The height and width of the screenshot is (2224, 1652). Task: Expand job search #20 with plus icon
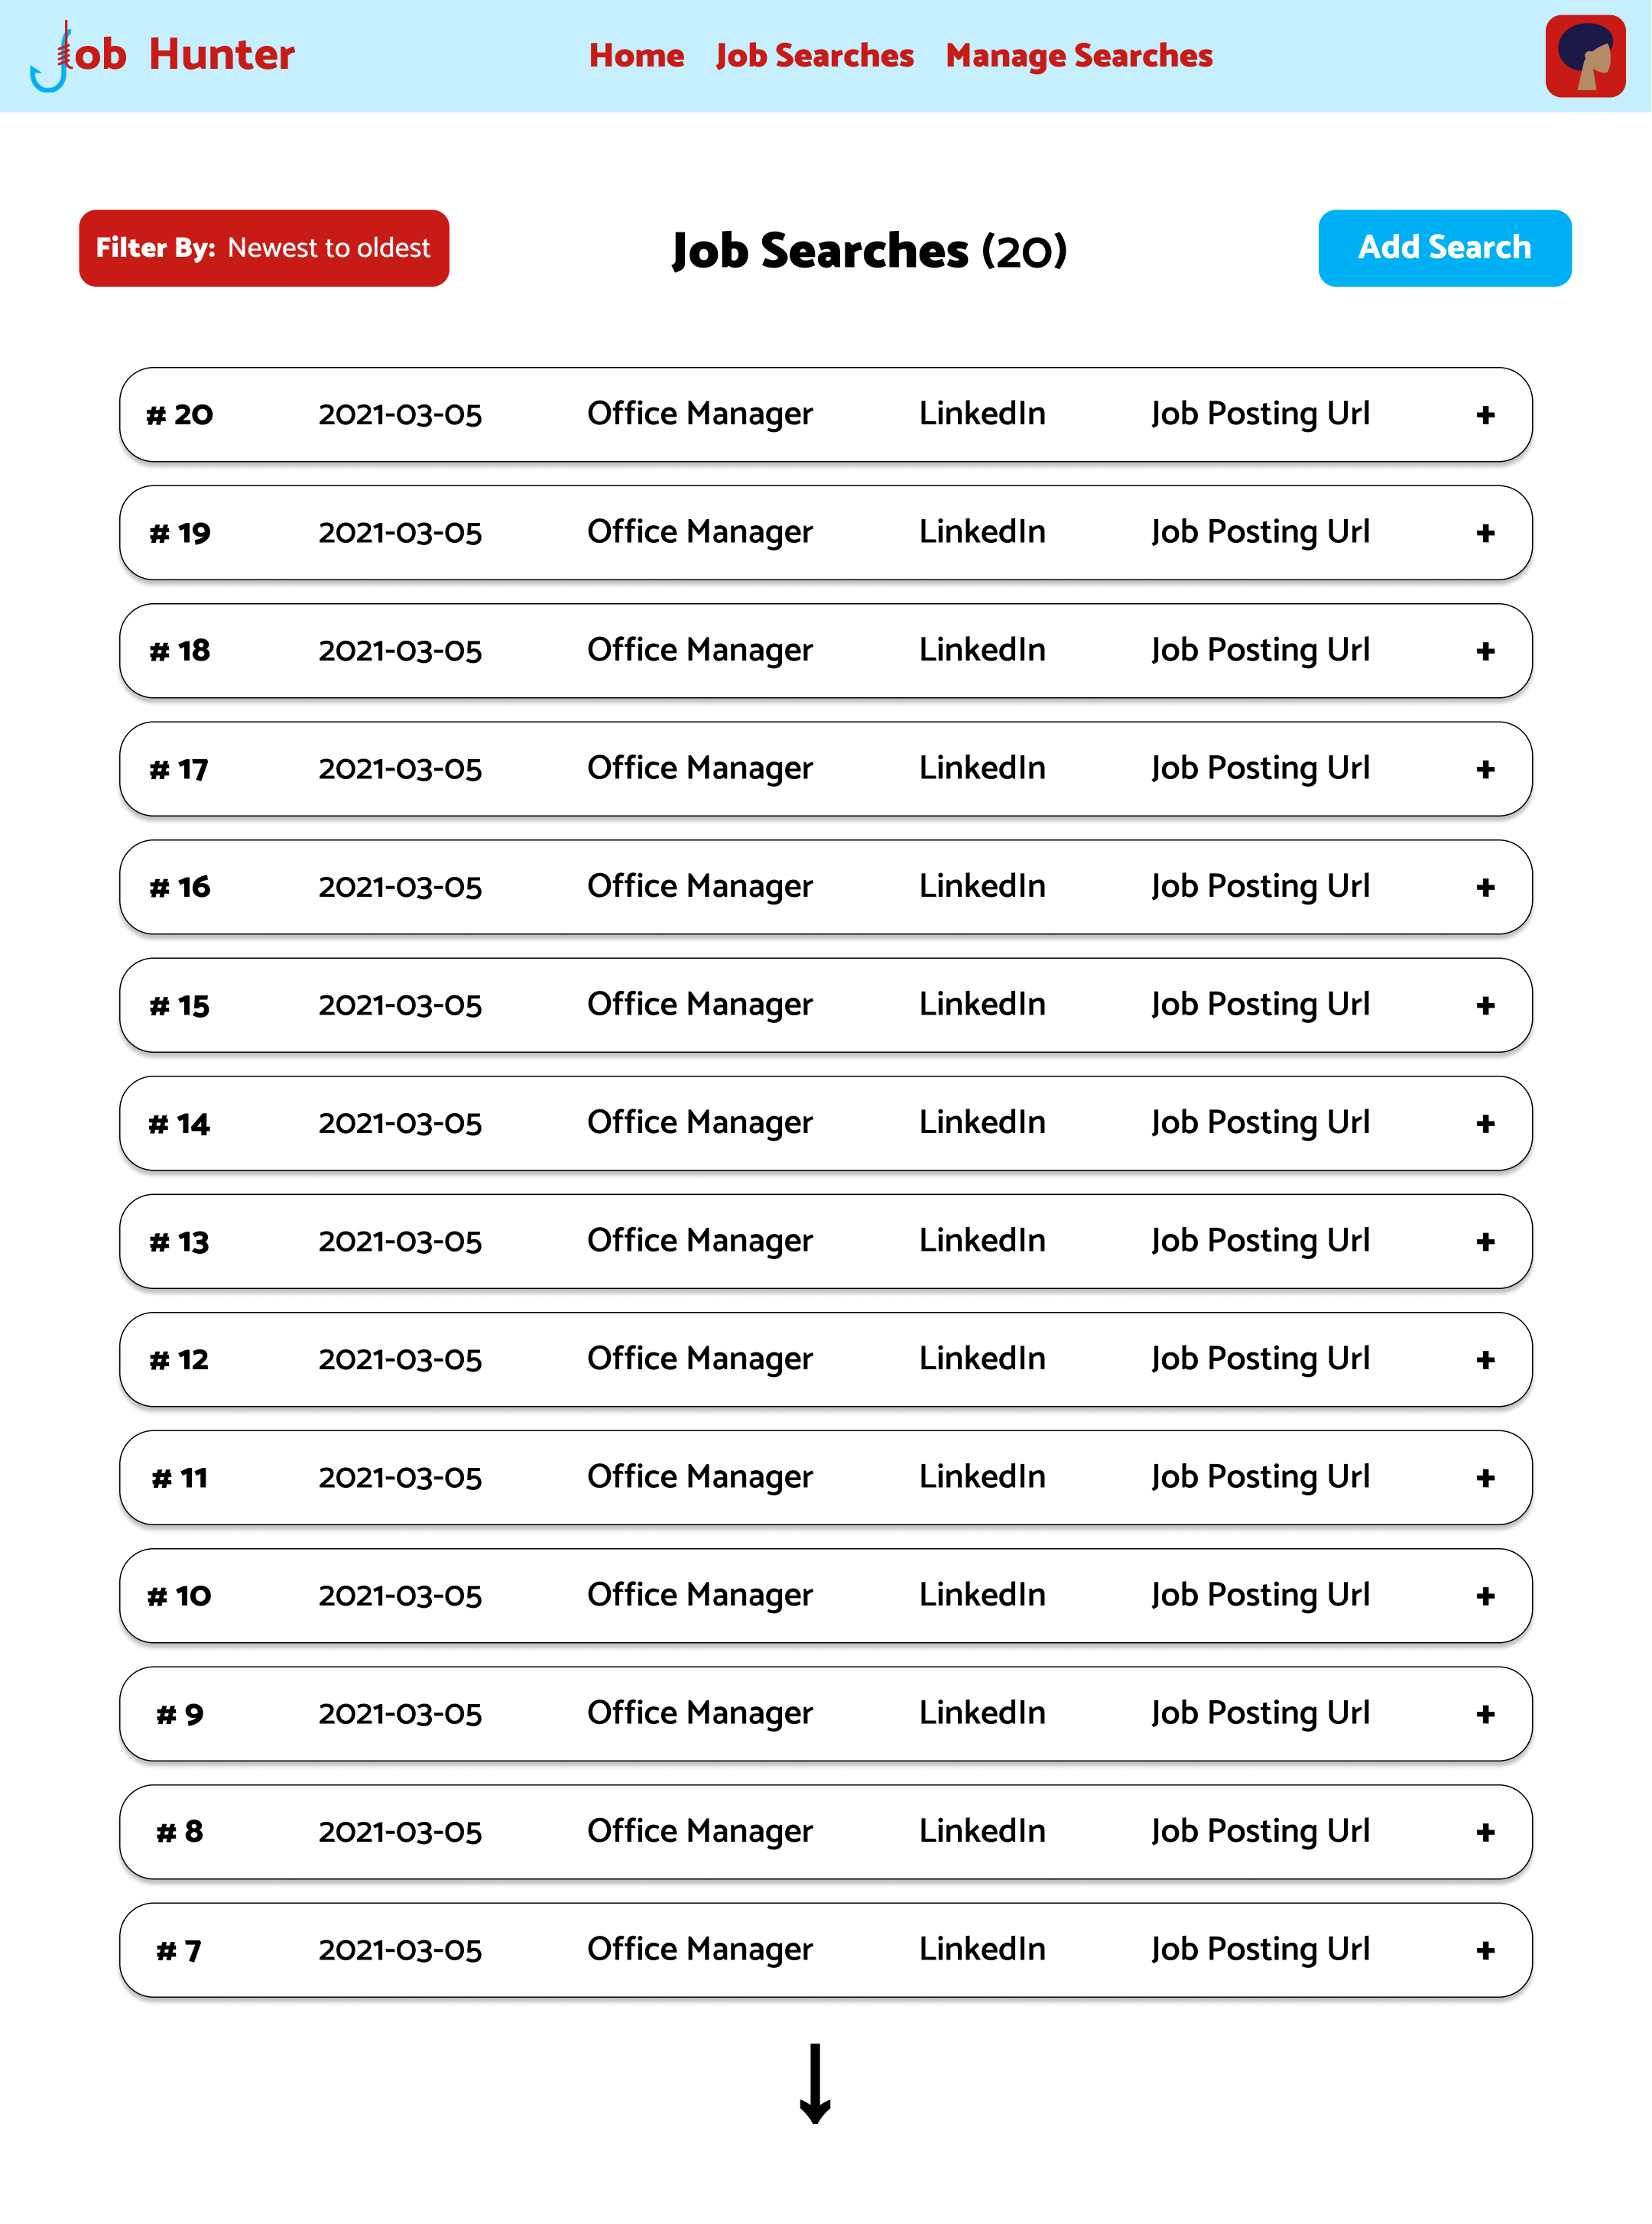[x=1485, y=415]
